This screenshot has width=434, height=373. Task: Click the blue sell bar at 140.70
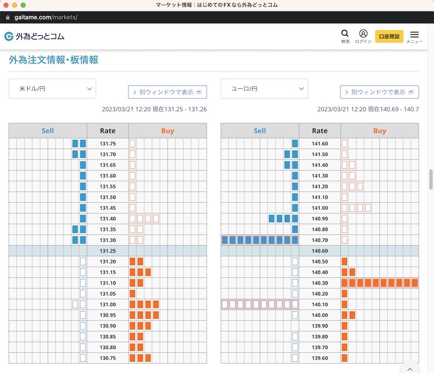click(260, 240)
